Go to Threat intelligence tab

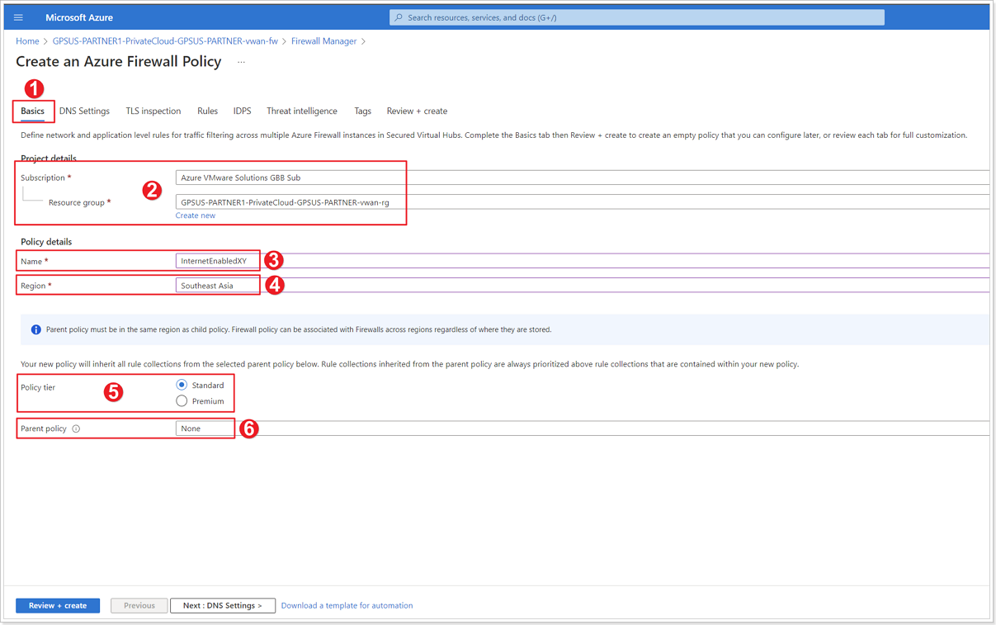click(x=302, y=111)
